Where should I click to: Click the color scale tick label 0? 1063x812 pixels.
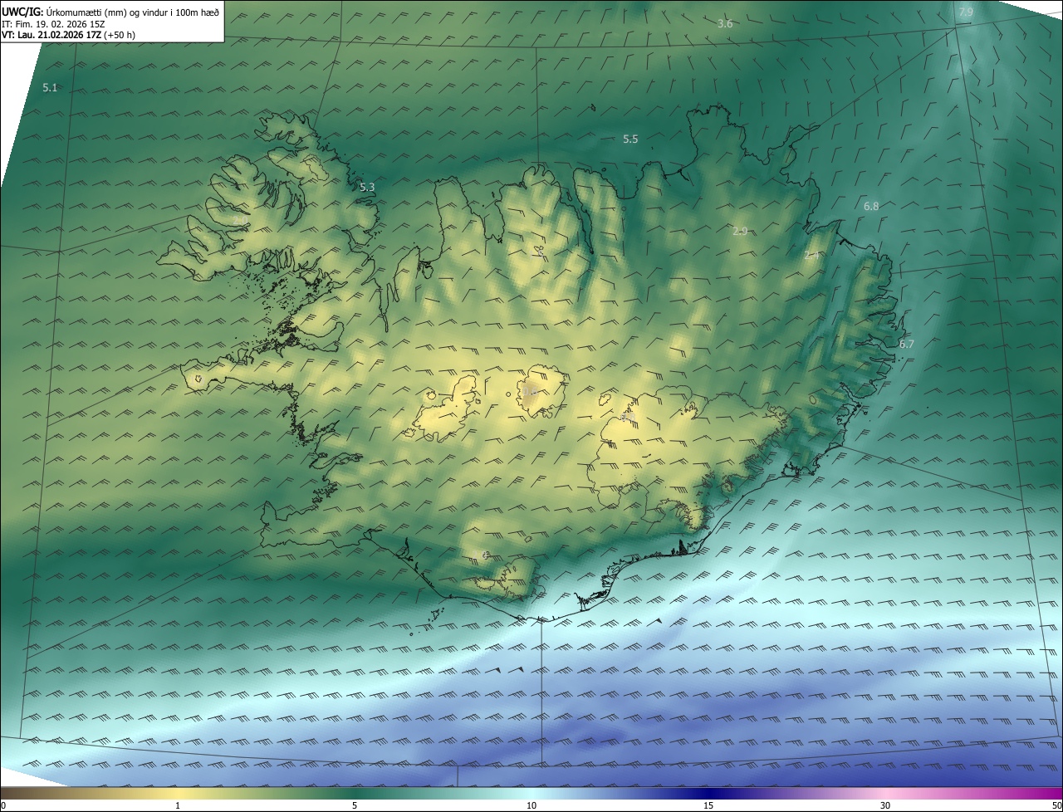tap(3, 805)
